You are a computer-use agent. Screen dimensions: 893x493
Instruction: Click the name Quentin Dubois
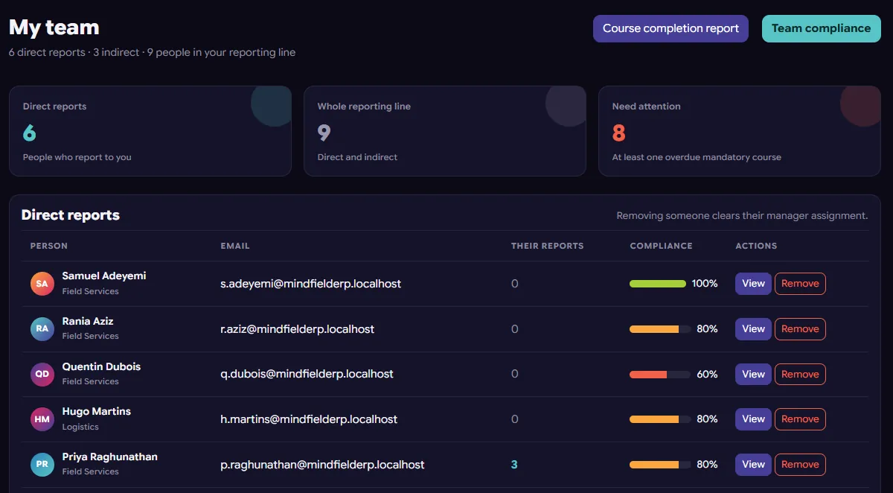pos(101,366)
